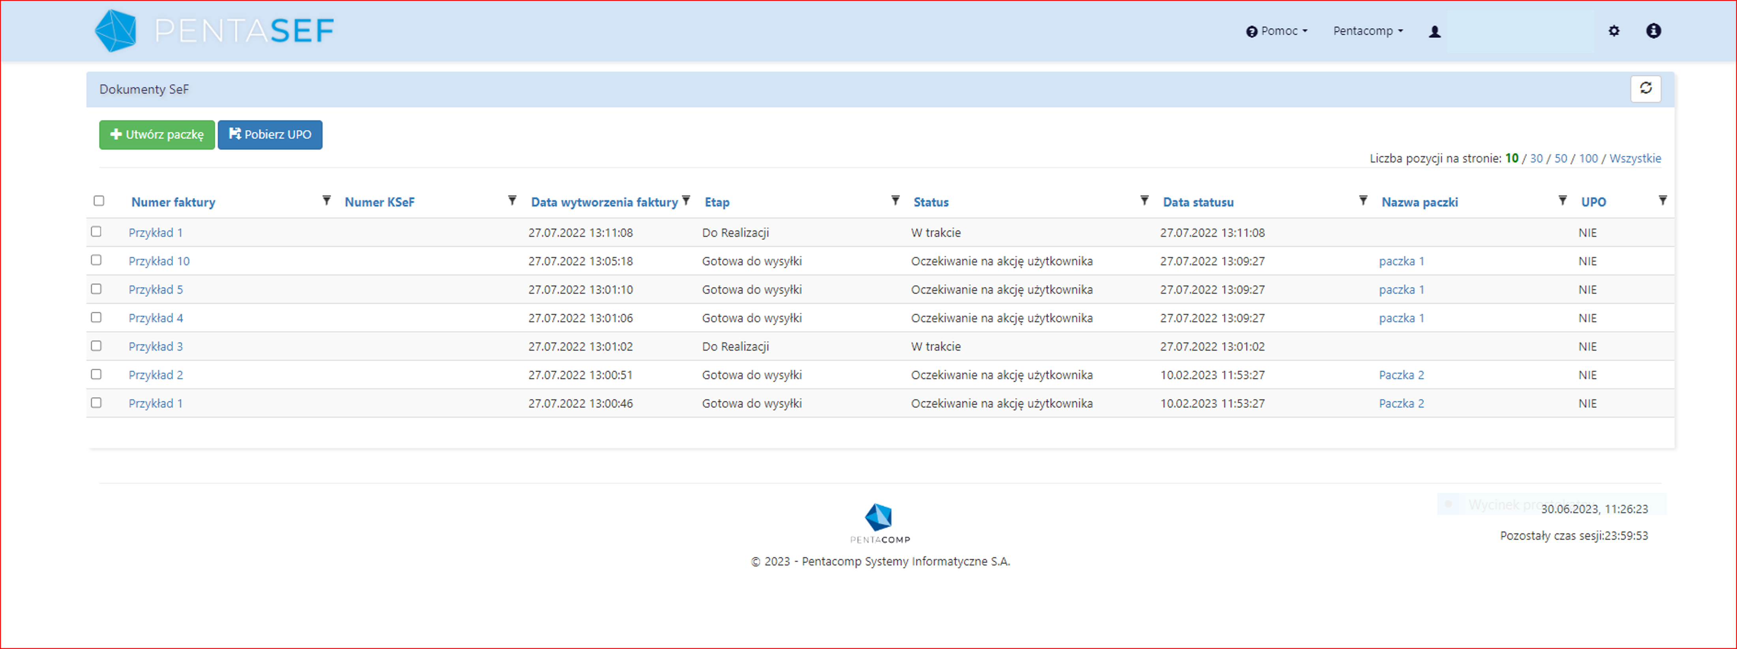This screenshot has width=1737, height=649.
Task: Check the checkbox for Przykład 10 row
Action: pos(96,260)
